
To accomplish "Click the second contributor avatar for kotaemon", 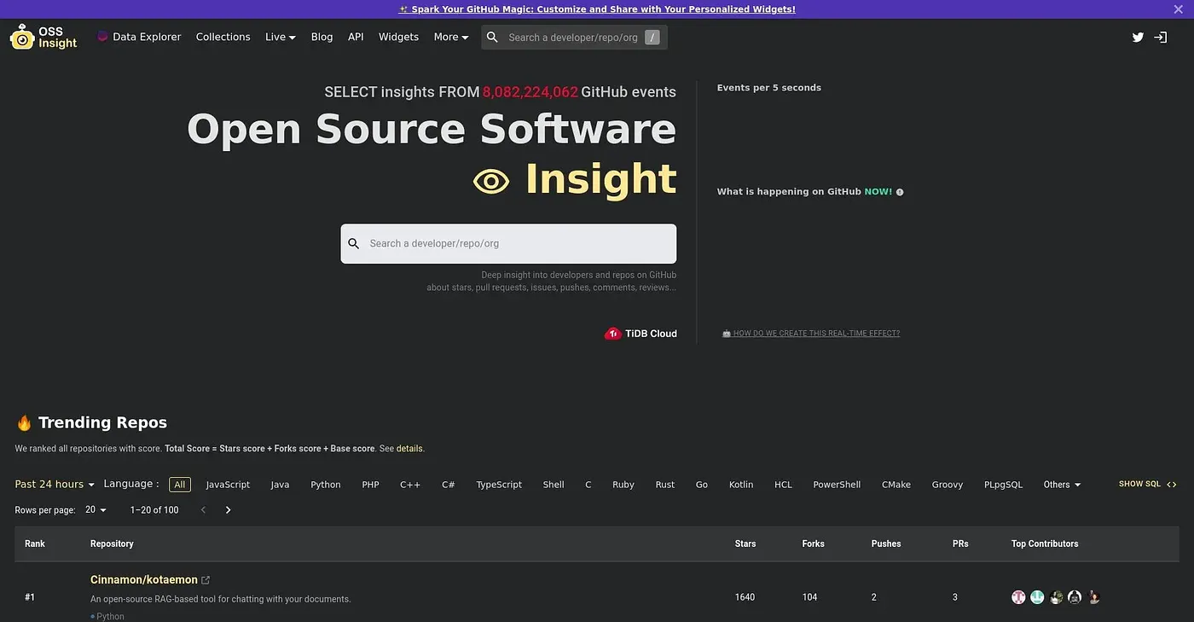I will 1037,597.
